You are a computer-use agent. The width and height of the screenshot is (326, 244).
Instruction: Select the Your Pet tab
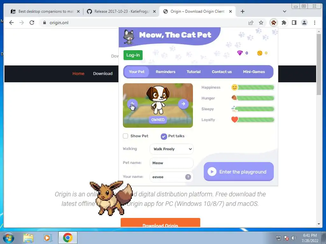136,72
